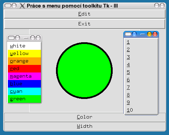Set width to 3
169x135 pixels.
coord(141,57)
